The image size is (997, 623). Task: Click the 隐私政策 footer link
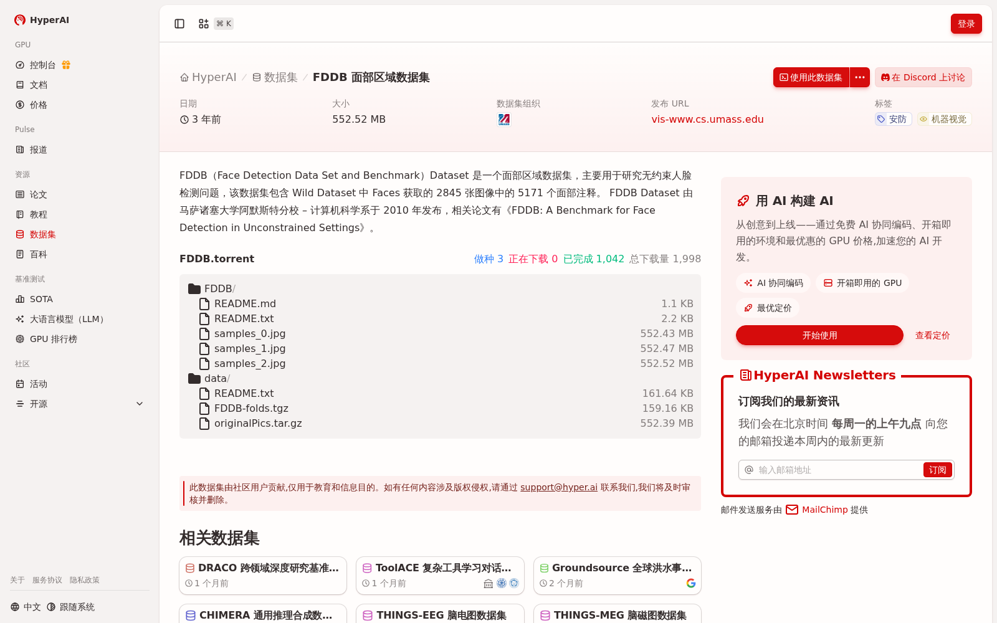tap(85, 580)
